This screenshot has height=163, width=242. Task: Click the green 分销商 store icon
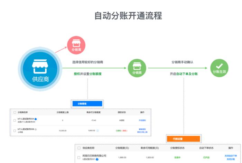tap(137, 68)
